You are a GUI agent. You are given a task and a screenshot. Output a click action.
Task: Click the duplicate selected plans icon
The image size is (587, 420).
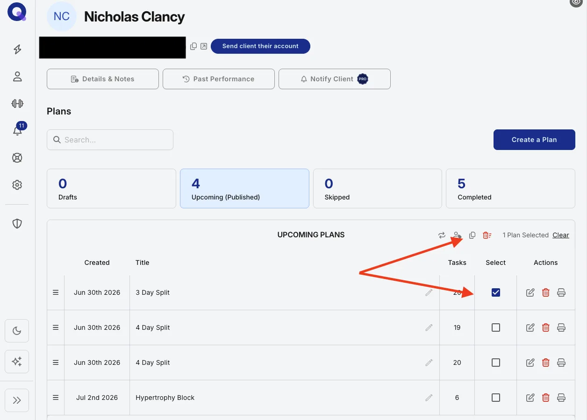(472, 235)
